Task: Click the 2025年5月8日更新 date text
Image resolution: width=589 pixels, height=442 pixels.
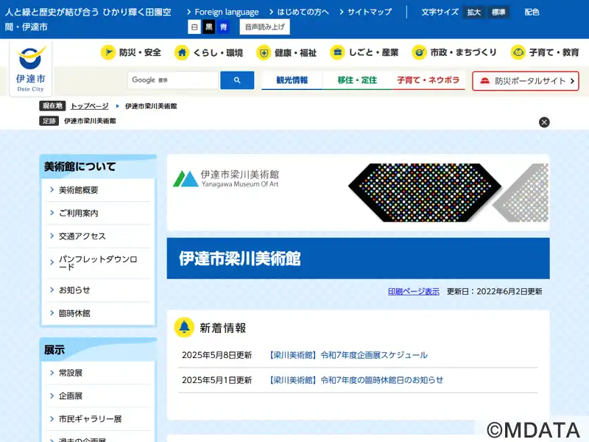Action: click(216, 355)
